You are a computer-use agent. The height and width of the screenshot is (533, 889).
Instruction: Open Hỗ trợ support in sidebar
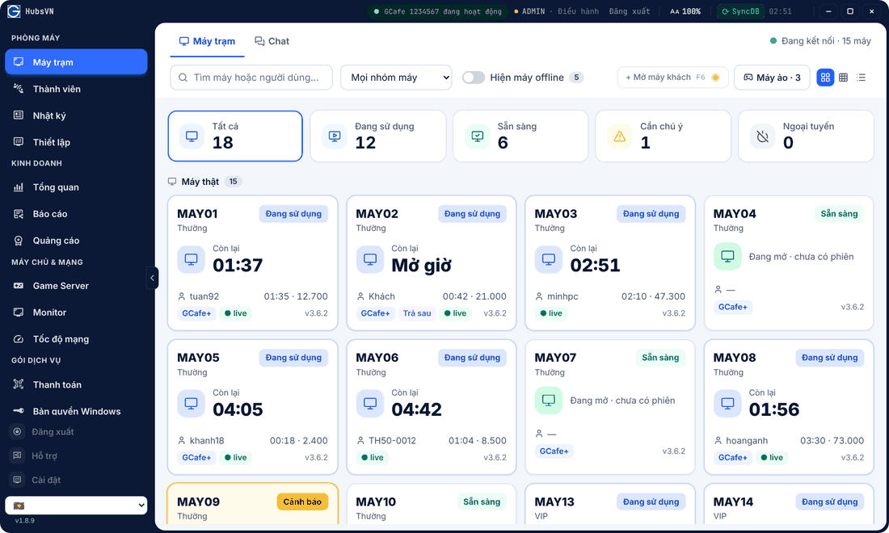(x=76, y=455)
